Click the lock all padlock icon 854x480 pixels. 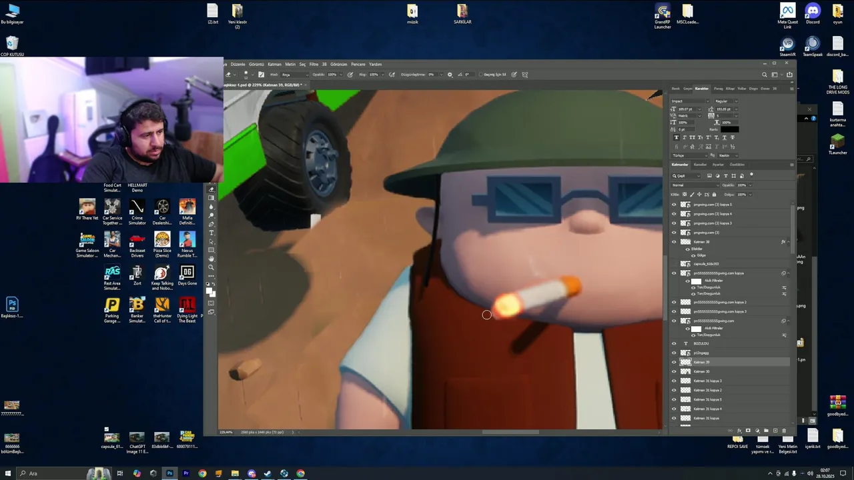[714, 195]
